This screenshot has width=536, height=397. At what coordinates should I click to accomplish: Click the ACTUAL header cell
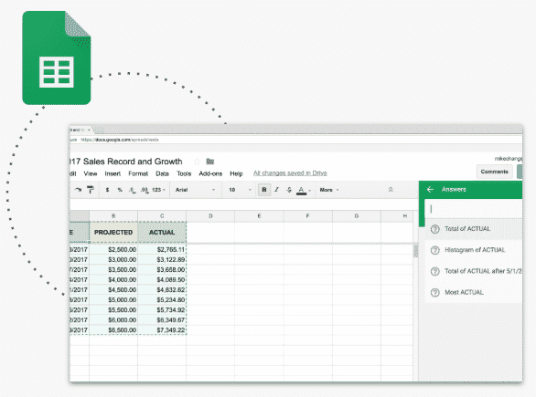tap(162, 232)
